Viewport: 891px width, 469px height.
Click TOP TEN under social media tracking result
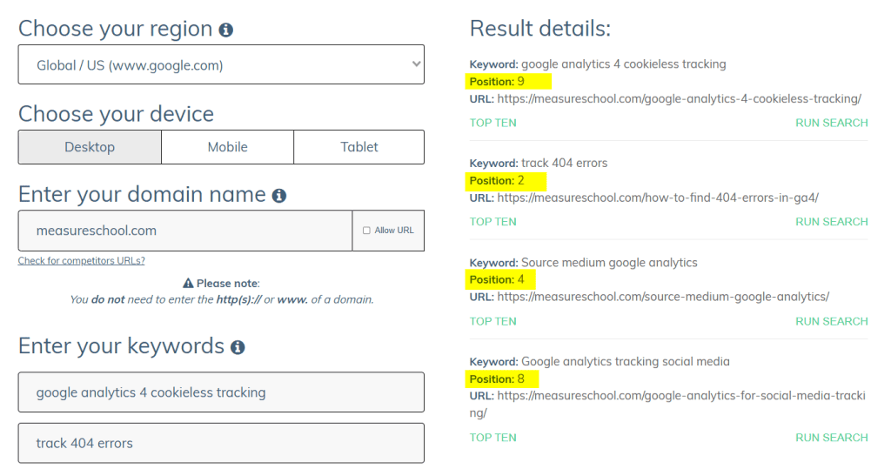[x=492, y=438]
